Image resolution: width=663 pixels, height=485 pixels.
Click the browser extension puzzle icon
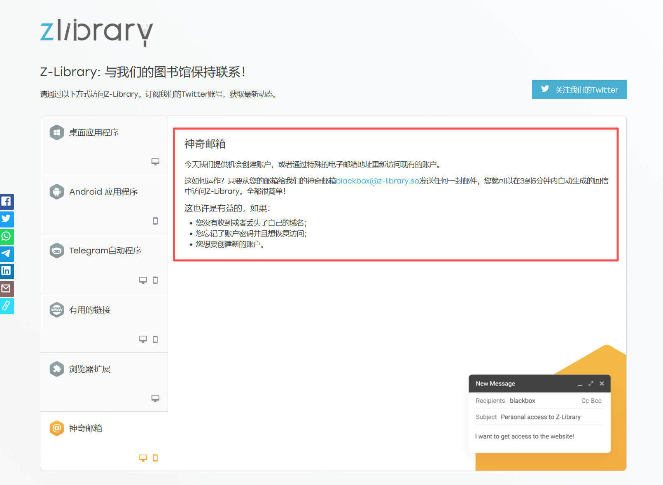click(56, 369)
